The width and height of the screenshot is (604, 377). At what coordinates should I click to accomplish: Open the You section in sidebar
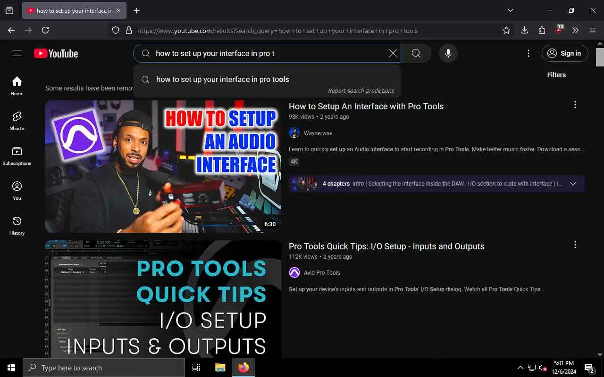pyautogui.click(x=17, y=190)
